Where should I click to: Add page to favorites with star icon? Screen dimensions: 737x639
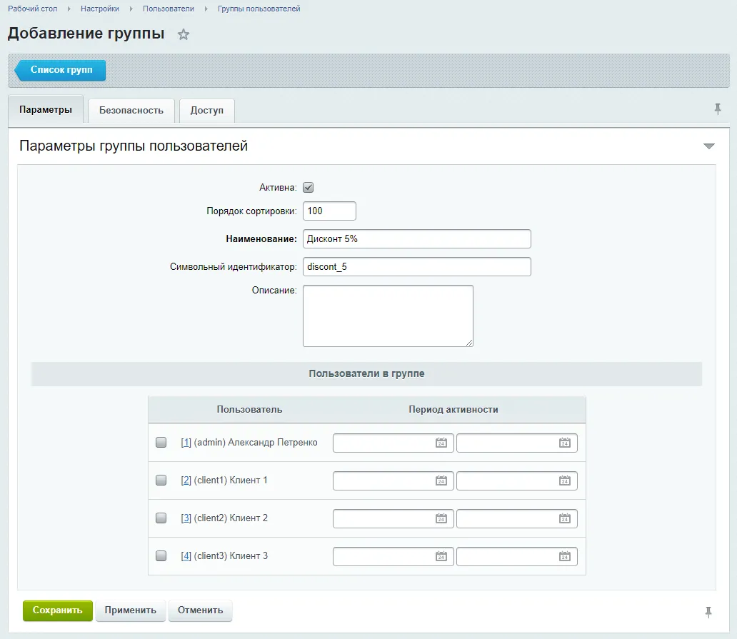tap(184, 34)
